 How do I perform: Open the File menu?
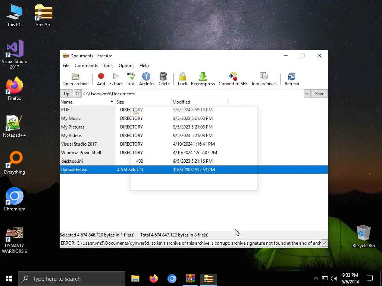pyautogui.click(x=66, y=66)
